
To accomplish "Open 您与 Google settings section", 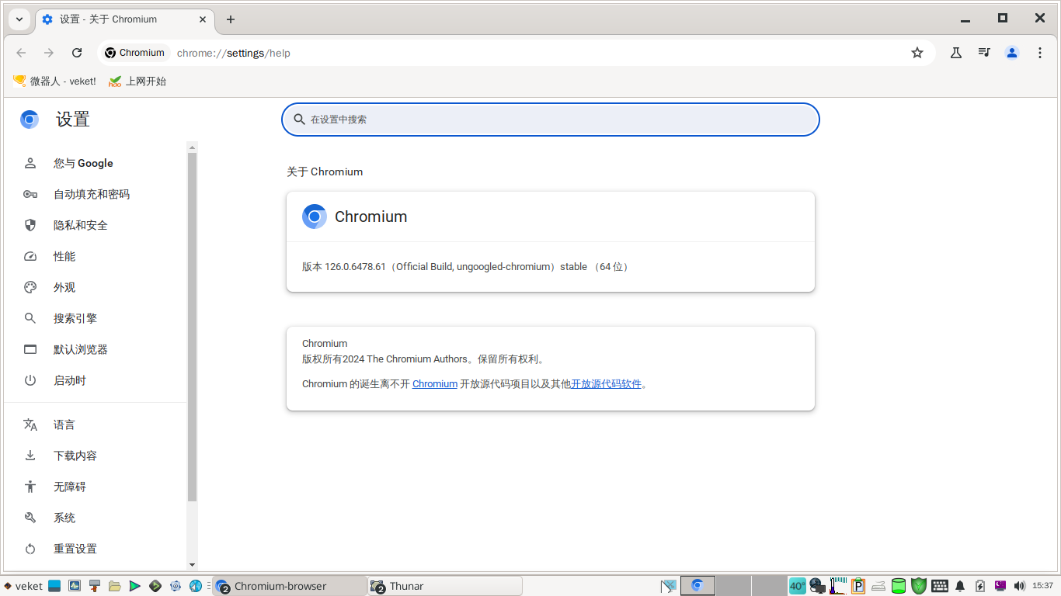I will tap(96, 163).
